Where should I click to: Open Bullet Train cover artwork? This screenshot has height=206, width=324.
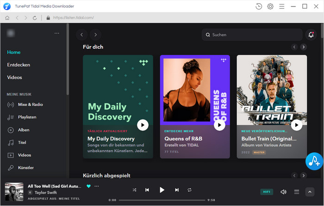(272, 90)
